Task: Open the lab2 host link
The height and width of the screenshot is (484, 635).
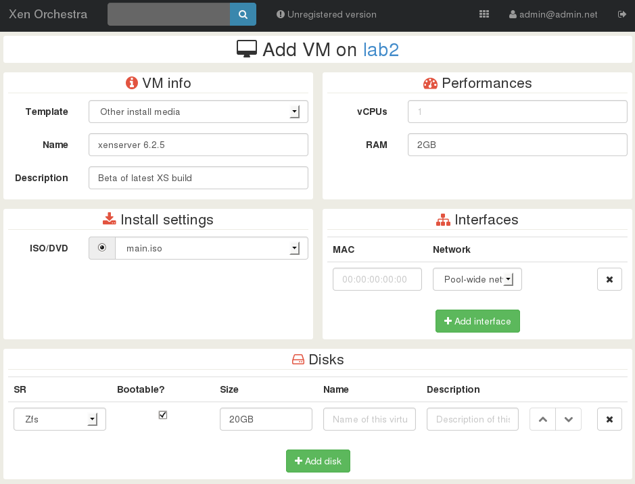Action: pyautogui.click(x=381, y=50)
